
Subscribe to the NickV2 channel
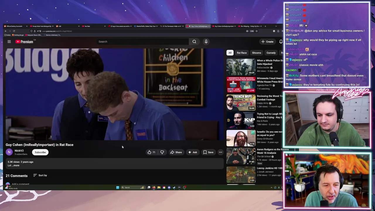(x=40, y=152)
